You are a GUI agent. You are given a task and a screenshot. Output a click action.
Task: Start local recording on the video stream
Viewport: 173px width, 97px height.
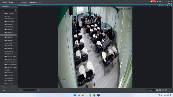pos(160,5)
